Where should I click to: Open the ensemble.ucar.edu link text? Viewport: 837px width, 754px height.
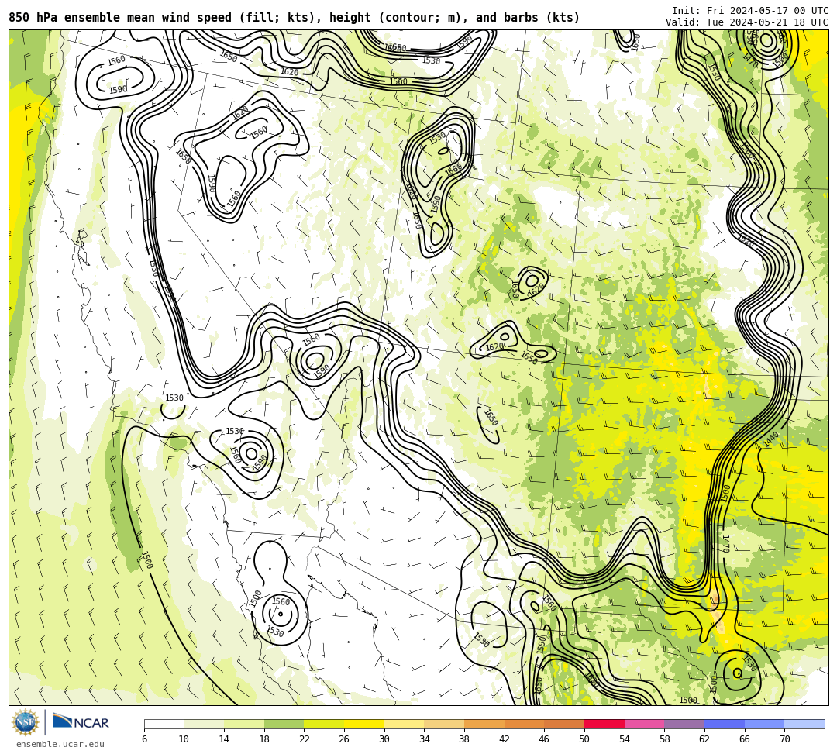click(60, 744)
